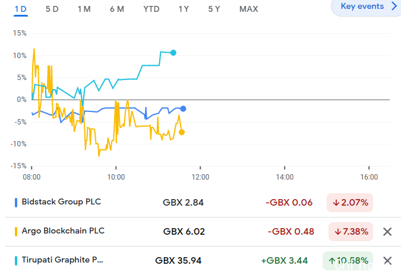
Task: Open the Key events panel
Action: coord(366,7)
